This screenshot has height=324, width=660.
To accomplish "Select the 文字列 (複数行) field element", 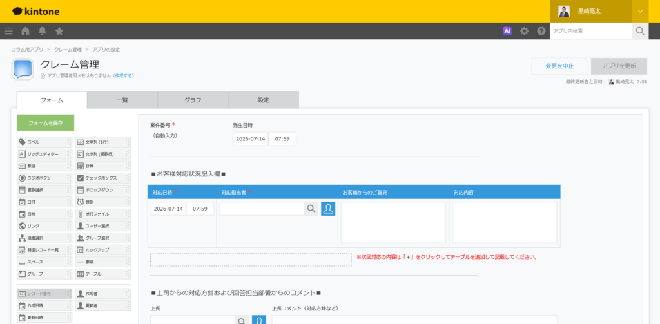I will click(102, 154).
